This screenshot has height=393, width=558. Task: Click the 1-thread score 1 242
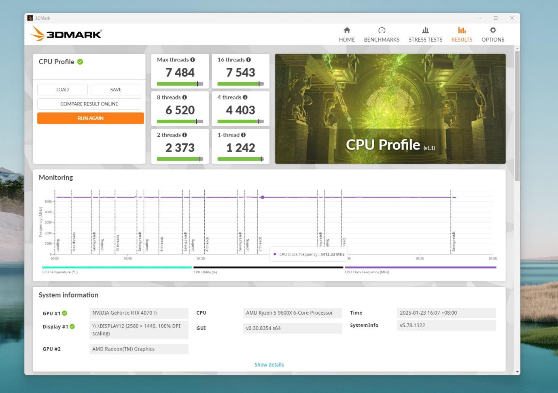point(240,148)
